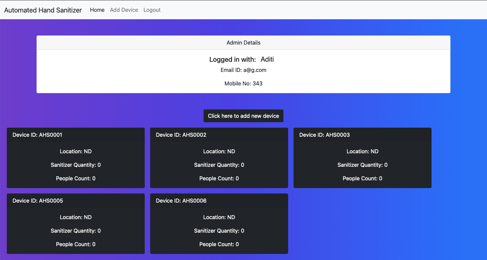Select the Admin Details card header
This screenshot has height=260, width=487.
243,43
